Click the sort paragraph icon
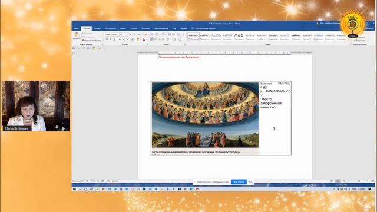The width and height of the screenshot is (377, 212). 178,34
